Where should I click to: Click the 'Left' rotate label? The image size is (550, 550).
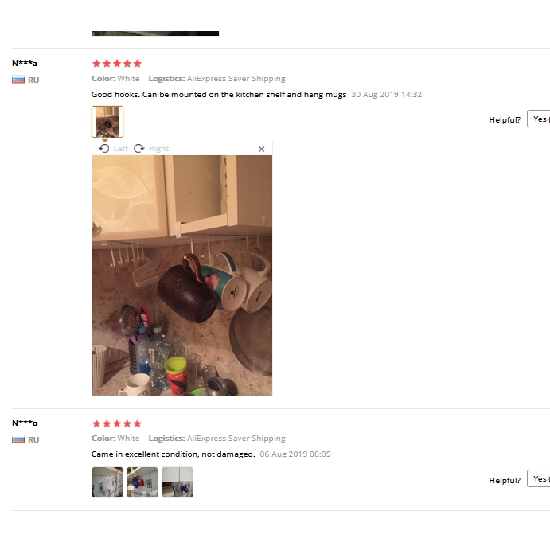[x=121, y=149]
